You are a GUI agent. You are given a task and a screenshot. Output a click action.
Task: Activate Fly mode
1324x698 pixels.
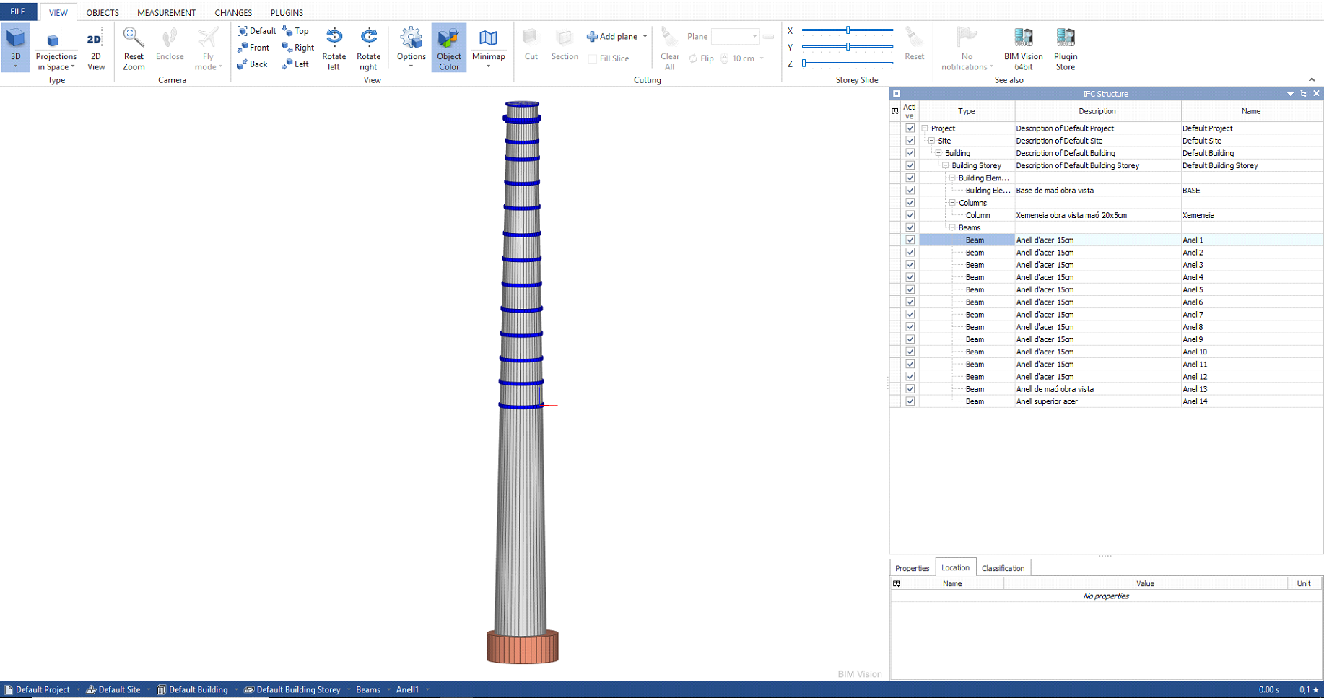tap(208, 49)
